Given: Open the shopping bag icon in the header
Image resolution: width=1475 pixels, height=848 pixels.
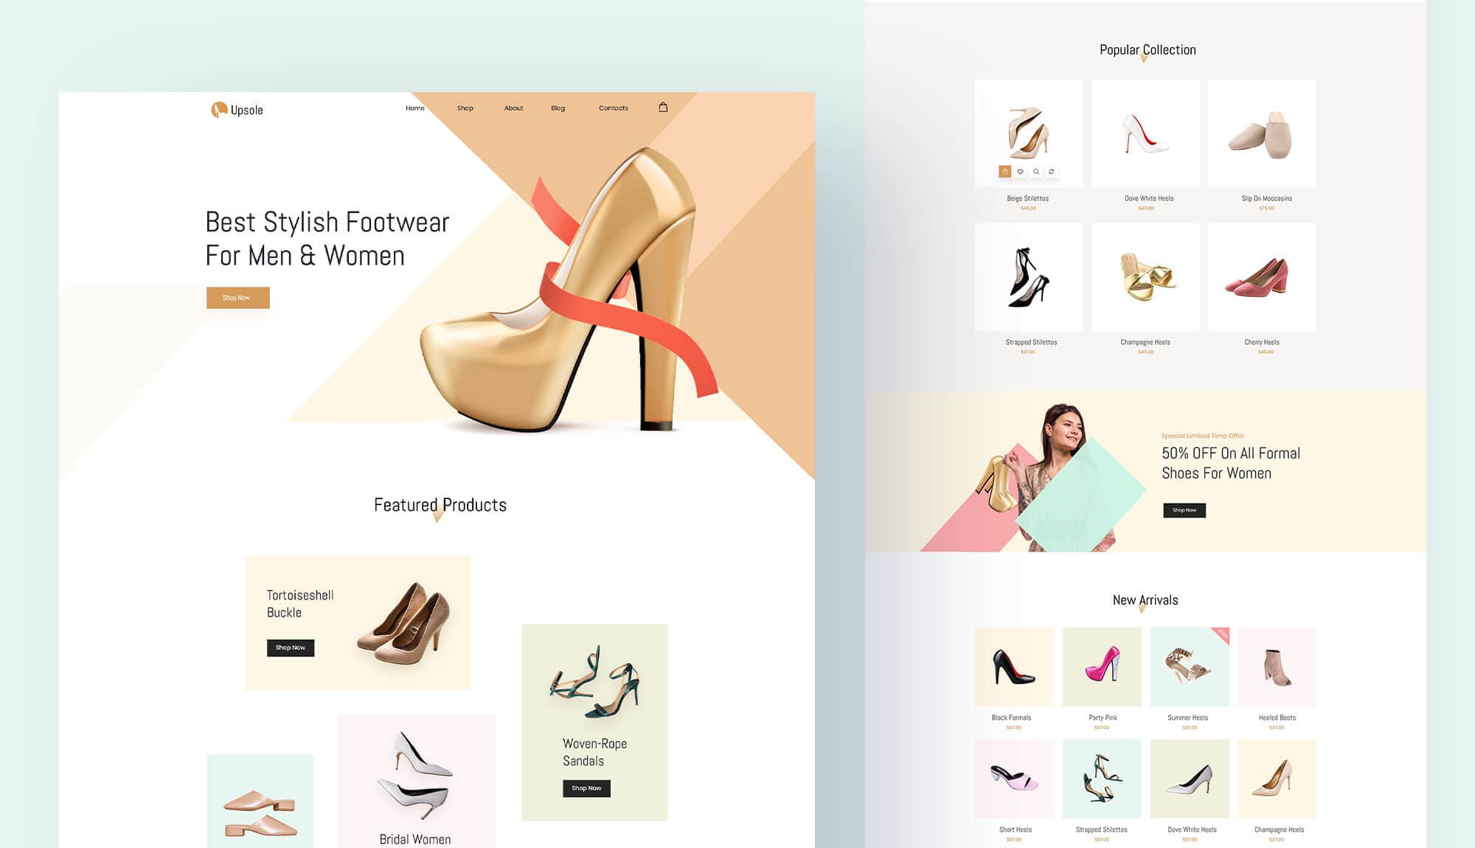Looking at the screenshot, I should coord(663,106).
